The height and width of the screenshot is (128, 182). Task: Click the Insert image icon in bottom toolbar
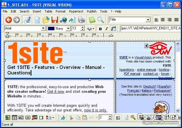pos(8,118)
